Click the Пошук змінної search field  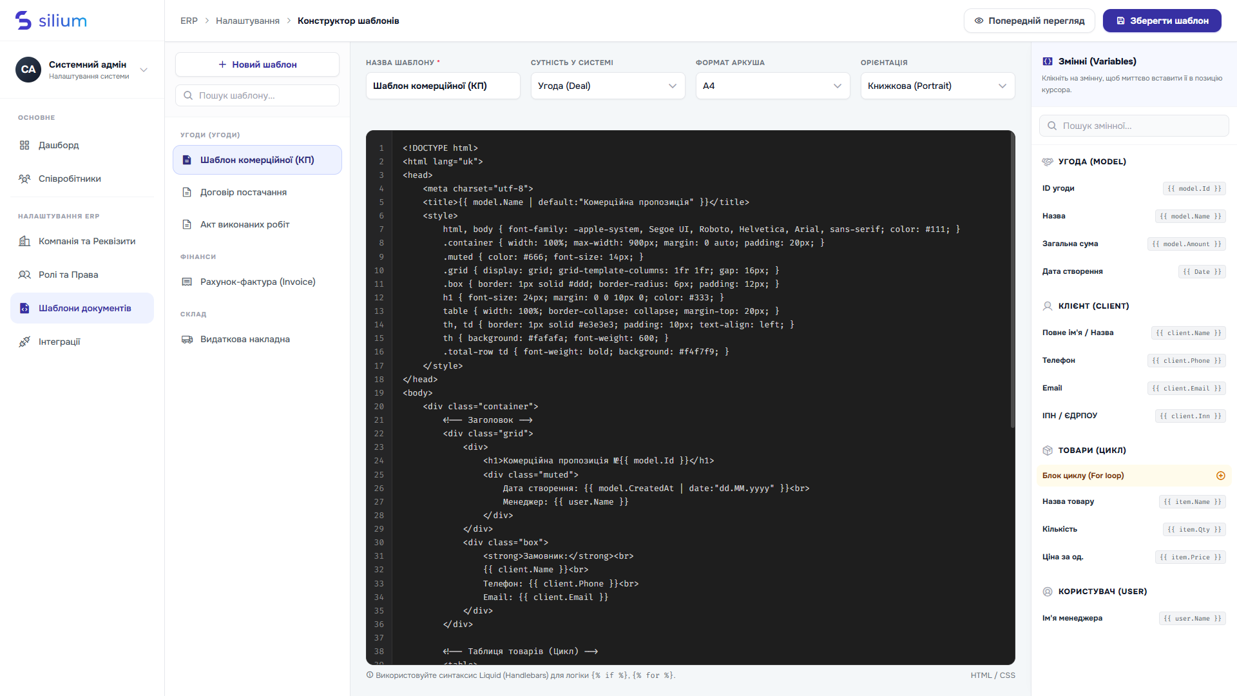1134,126
